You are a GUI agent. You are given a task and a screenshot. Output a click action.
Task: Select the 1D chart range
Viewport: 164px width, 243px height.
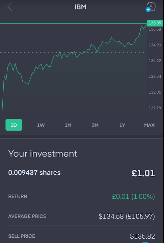click(x=14, y=125)
